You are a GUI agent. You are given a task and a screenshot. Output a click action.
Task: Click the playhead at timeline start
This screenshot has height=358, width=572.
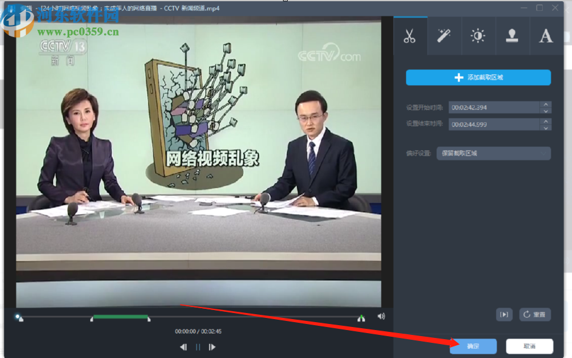tap(19, 317)
